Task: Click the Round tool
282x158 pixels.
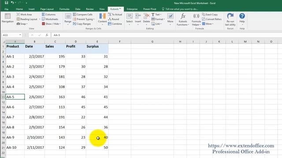Action: pyautogui.click(x=114, y=19)
